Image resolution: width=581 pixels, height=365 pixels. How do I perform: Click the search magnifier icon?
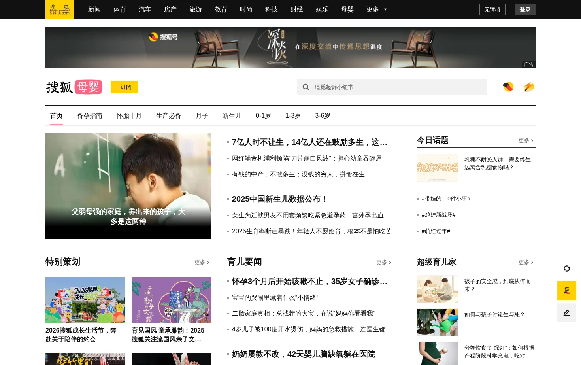pyautogui.click(x=306, y=87)
